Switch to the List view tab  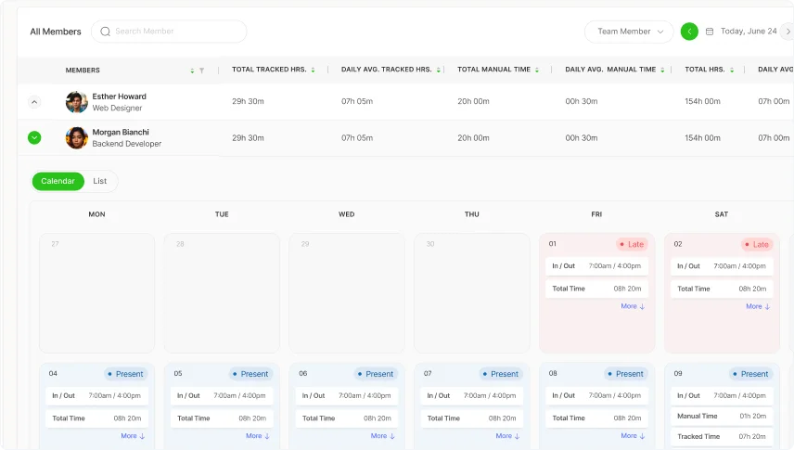pos(100,182)
